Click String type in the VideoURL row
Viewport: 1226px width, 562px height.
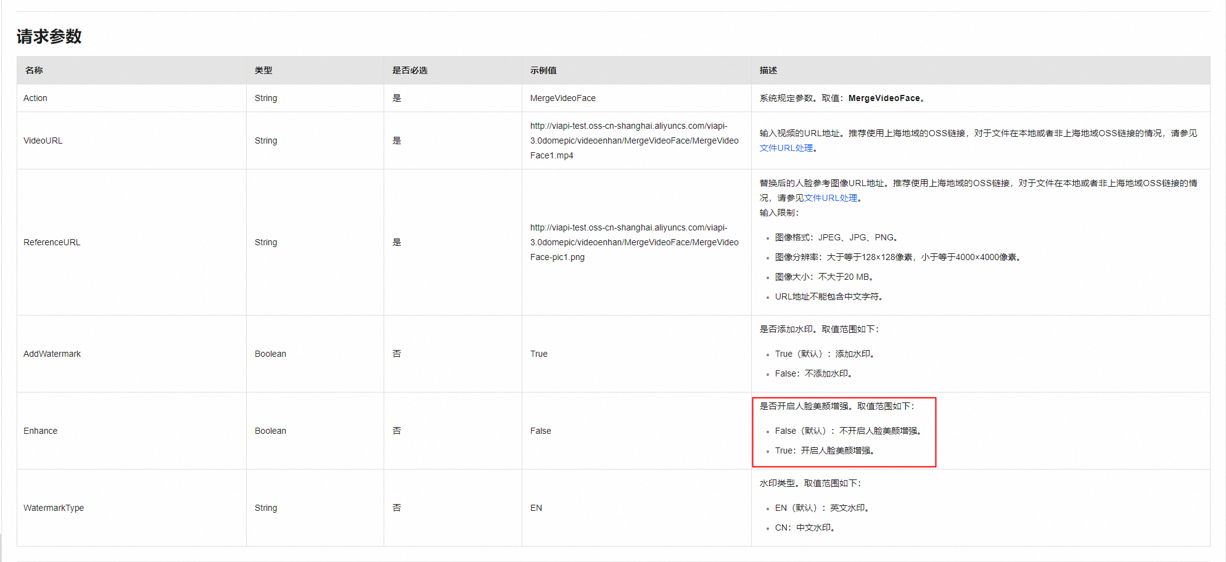pyautogui.click(x=266, y=140)
